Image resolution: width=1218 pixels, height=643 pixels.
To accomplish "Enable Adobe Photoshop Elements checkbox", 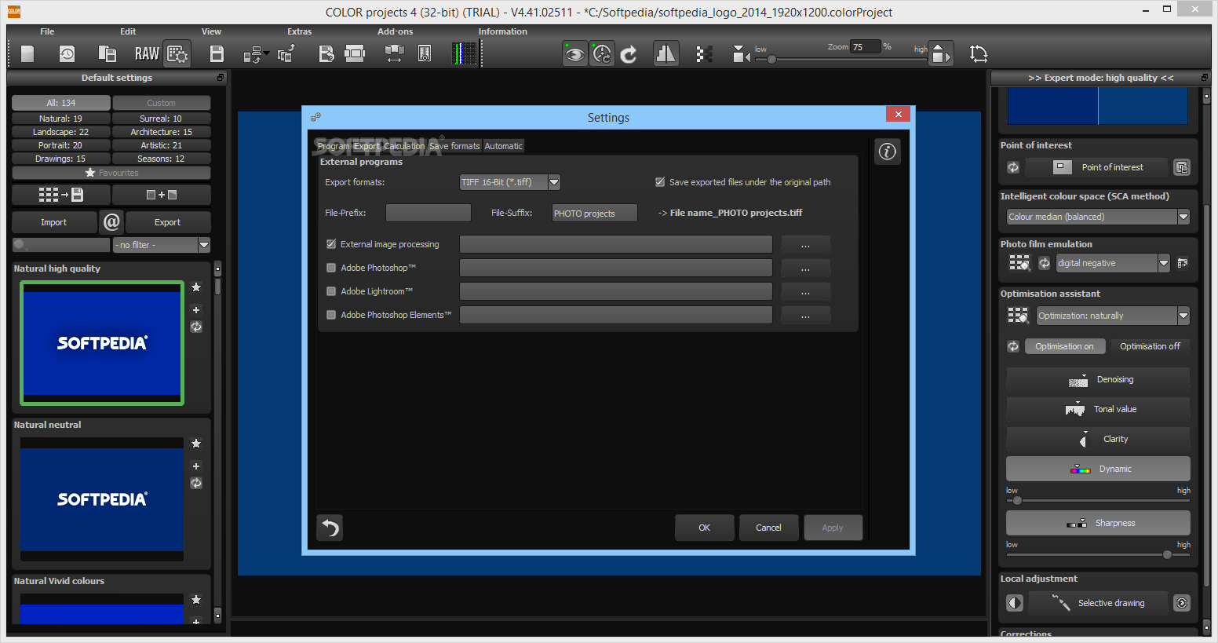I will tap(331, 315).
